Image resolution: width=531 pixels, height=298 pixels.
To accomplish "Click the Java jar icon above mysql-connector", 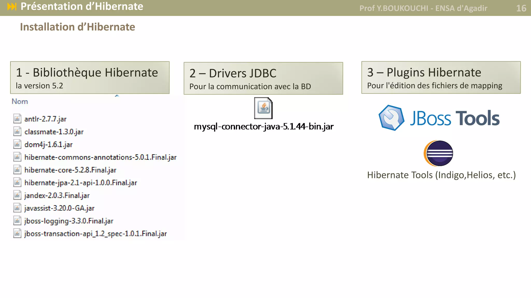I will tap(263, 108).
